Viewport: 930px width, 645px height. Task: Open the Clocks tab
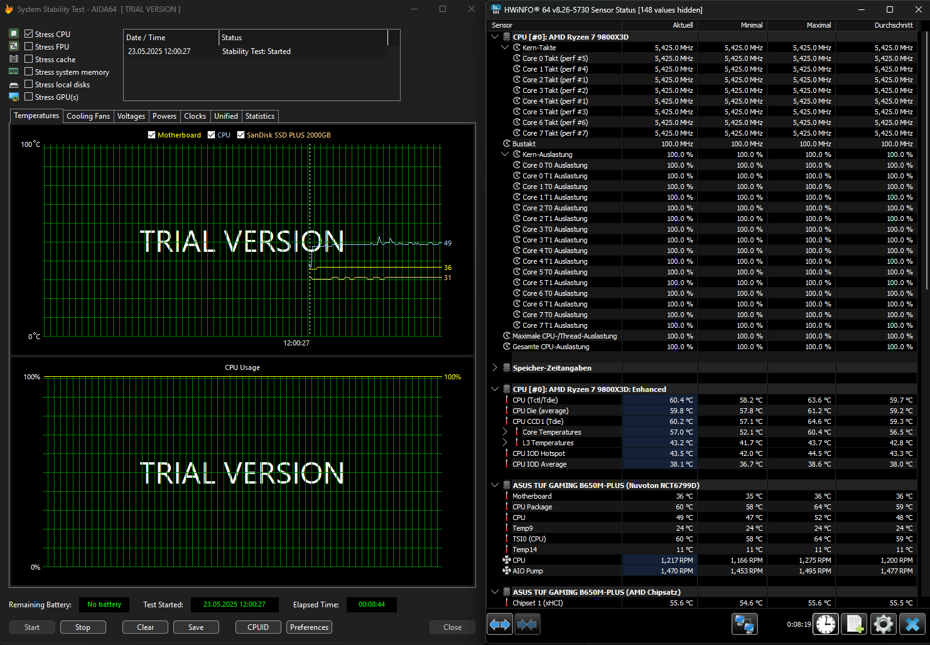195,116
